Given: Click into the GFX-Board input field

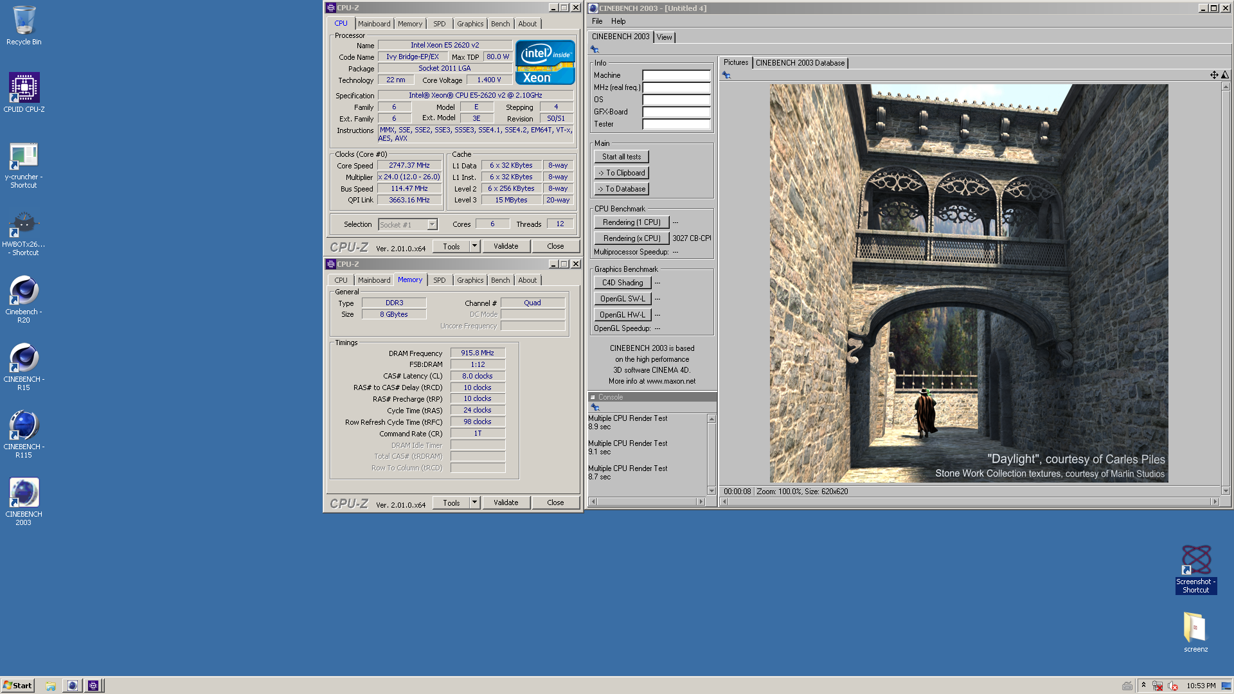Looking at the screenshot, I should pyautogui.click(x=676, y=112).
